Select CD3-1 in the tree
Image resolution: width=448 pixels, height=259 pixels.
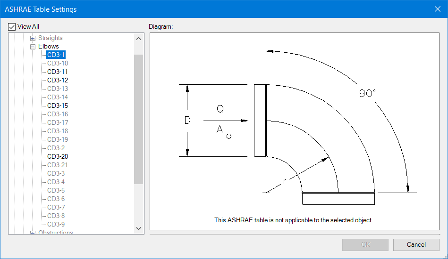click(56, 55)
